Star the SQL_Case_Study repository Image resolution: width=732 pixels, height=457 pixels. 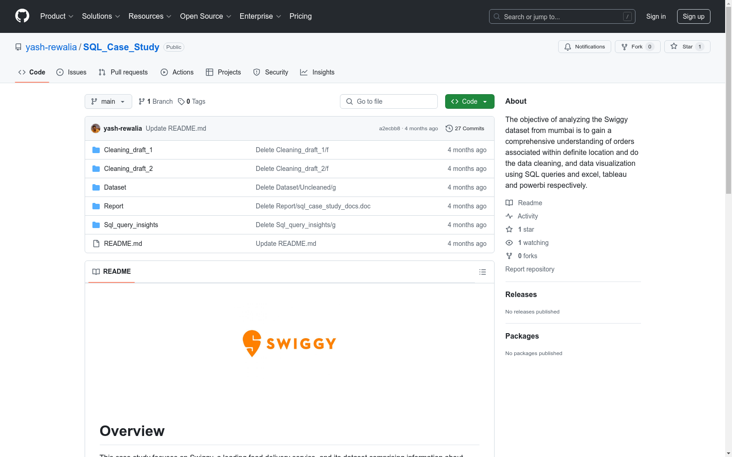pos(687,47)
